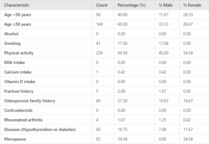Screen dimensions: 209x144
Task: Click the Percentage (%) column header
Action: [x=132, y=5]
